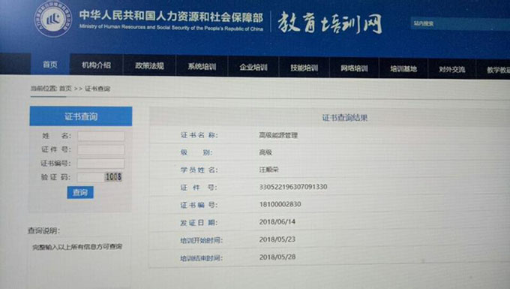Select the 级别 value 高级

coord(265,152)
